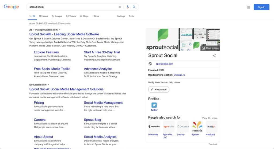Open the Advanced Analytics link
274x149 pixels.
[98, 69]
